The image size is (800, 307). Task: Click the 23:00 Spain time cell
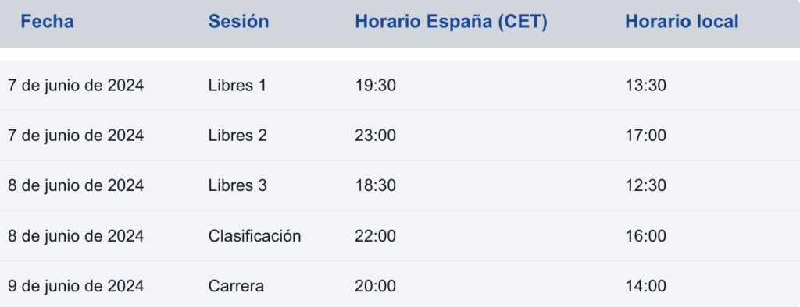coord(376,136)
